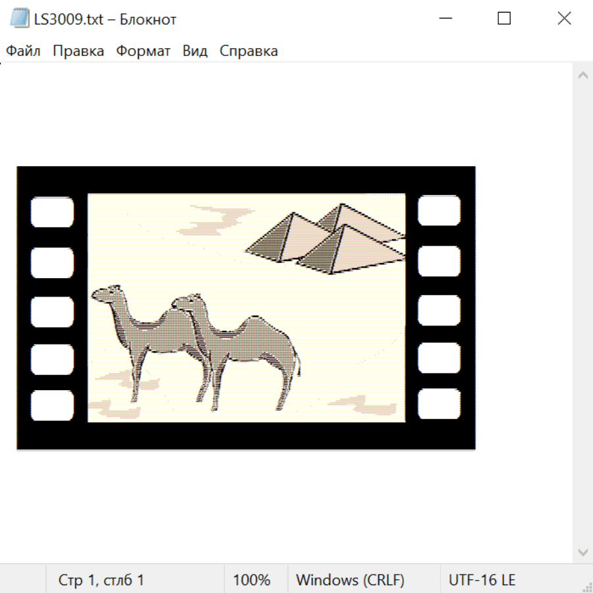This screenshot has width=593, height=593.
Task: Click the pyramids in the picture
Action: pyautogui.click(x=329, y=237)
